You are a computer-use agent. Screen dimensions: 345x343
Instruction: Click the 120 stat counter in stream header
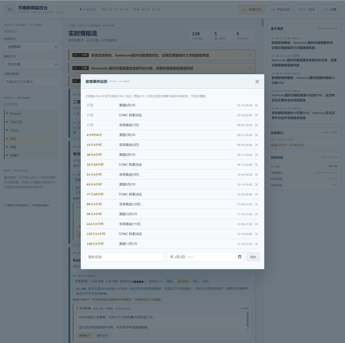[200, 36]
